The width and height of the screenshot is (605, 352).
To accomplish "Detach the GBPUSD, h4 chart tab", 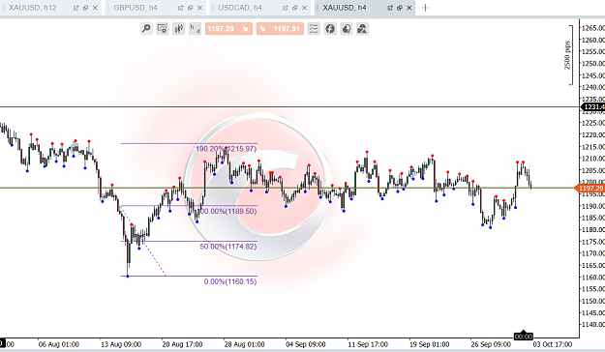I will (x=181, y=8).
